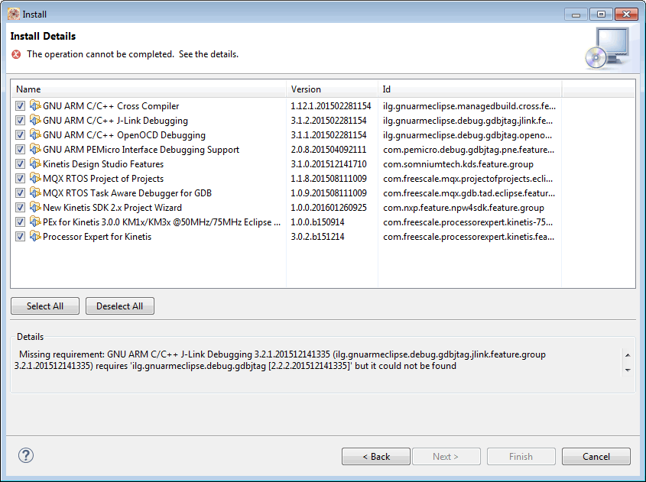Select version cell 1.12.1.201502281154

331,105
